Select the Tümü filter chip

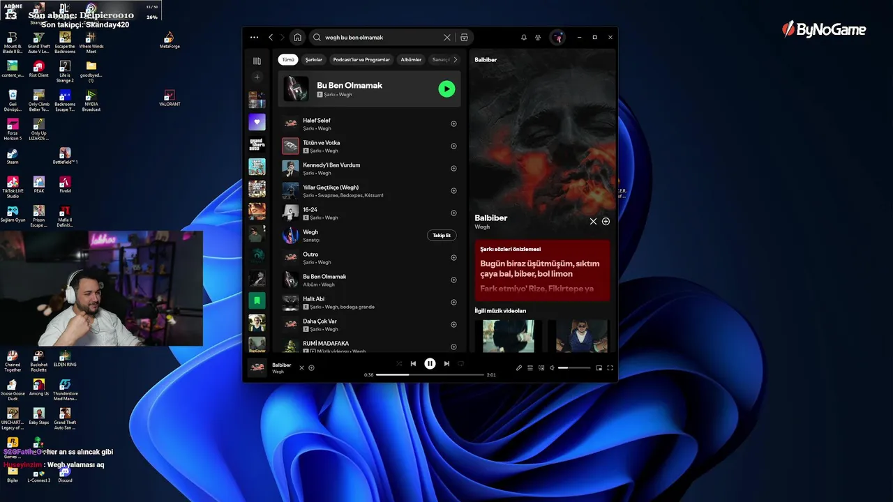pyautogui.click(x=288, y=60)
